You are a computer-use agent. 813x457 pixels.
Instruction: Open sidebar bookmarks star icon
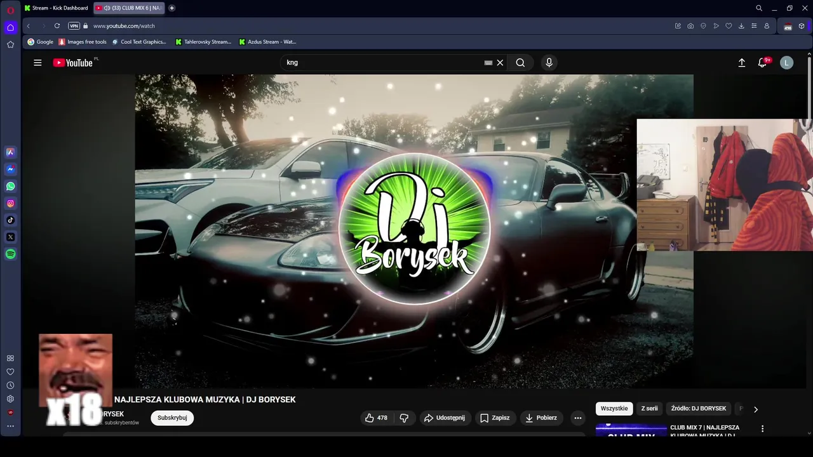pos(10,44)
